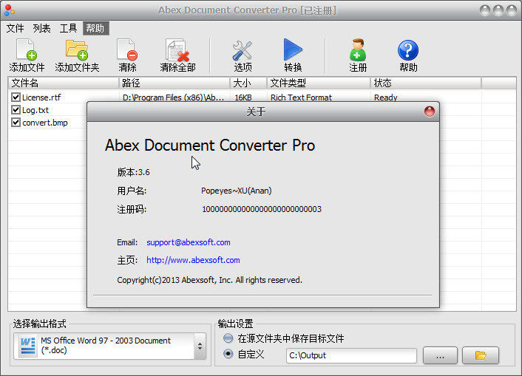Screen dimensions: 522x376
Task: Click the blue question mark Help icon
Action: tap(408, 50)
